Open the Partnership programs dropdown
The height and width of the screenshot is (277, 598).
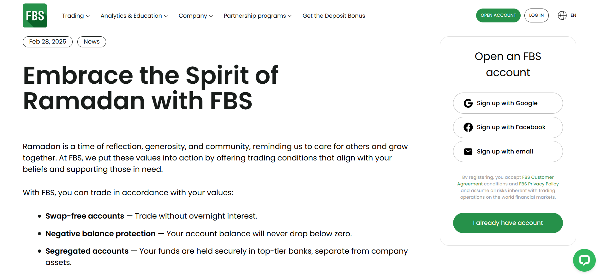point(257,16)
